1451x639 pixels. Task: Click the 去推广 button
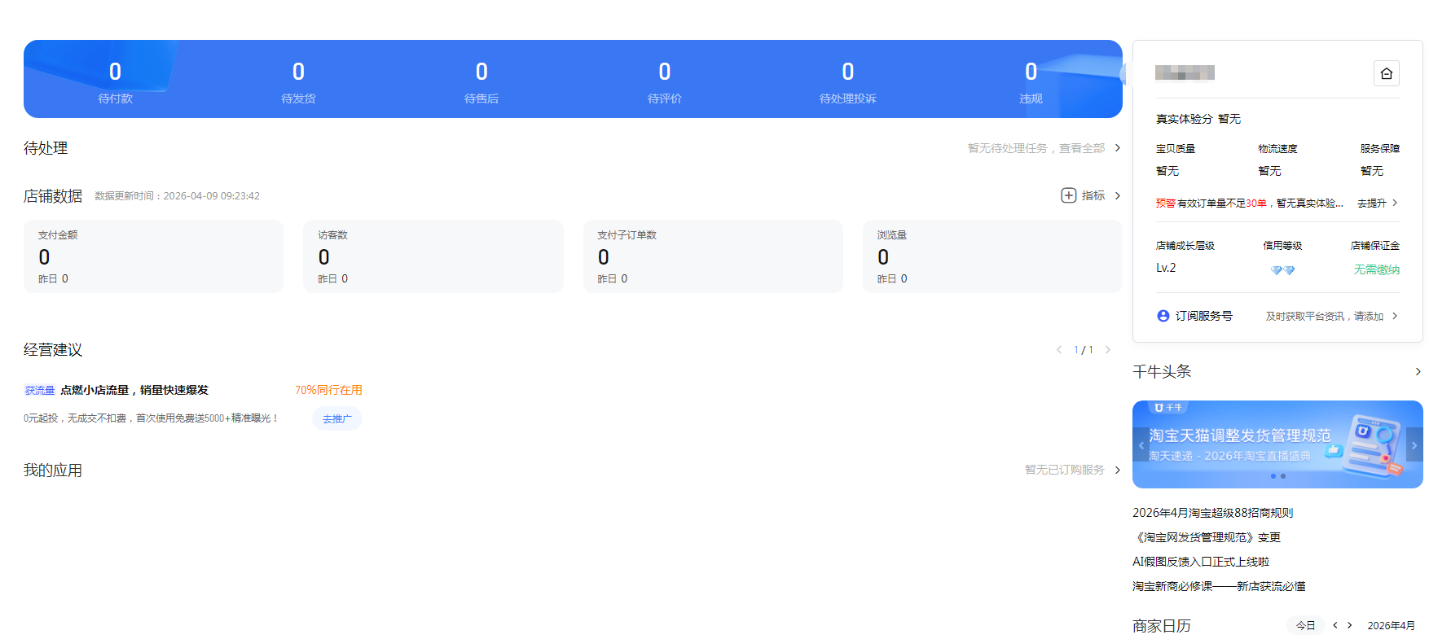(x=336, y=418)
